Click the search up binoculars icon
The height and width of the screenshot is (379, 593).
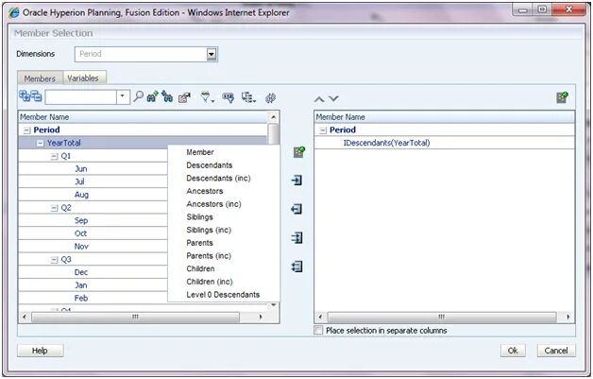tap(152, 97)
